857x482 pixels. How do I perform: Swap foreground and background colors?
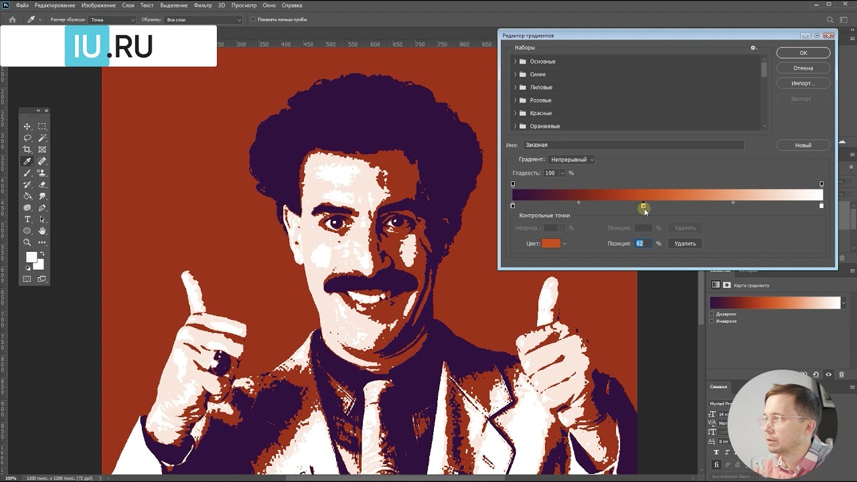42,254
